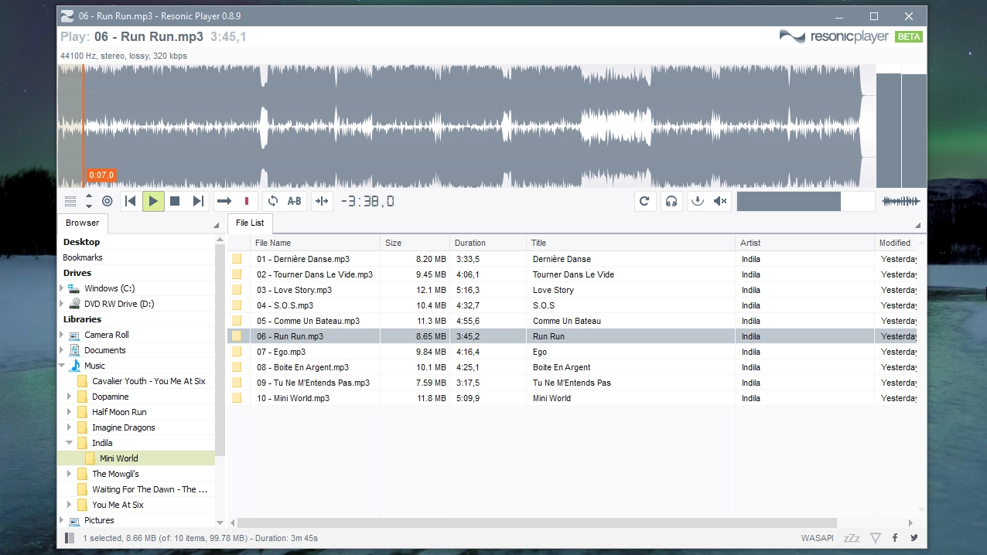Select 01 - Dernière Danse.mp3
This screenshot has height=555, width=987.
[x=303, y=259]
